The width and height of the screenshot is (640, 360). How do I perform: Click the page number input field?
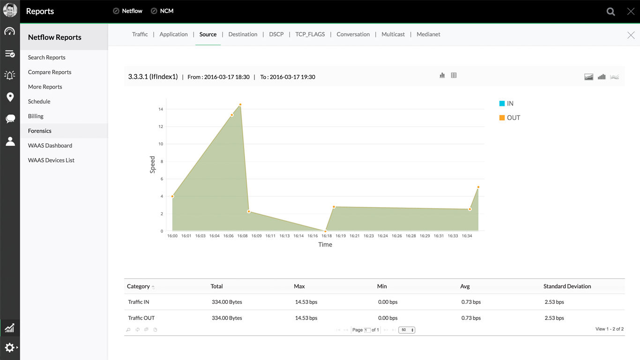point(367,330)
